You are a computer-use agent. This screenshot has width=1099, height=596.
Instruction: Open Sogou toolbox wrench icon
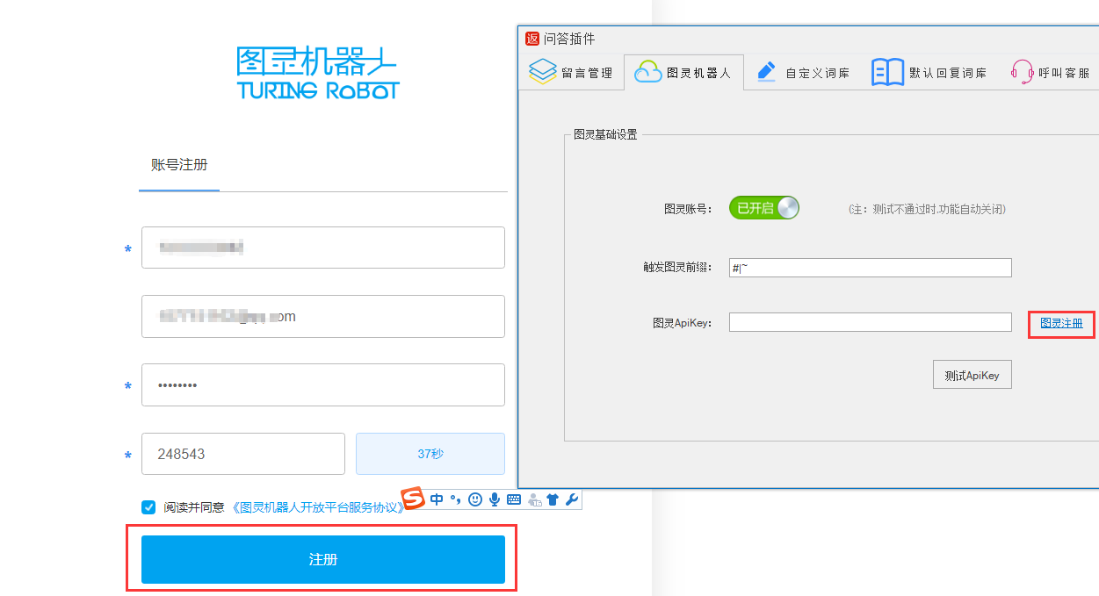click(571, 499)
